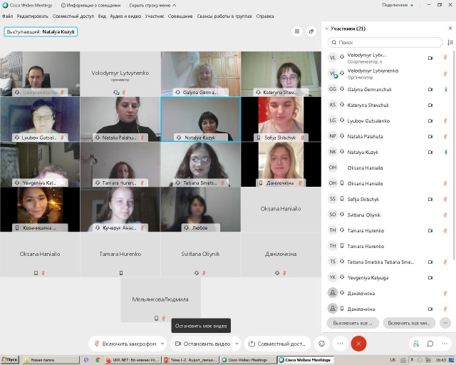This screenshot has width=456, height=365.
Task: Click the volume icon in system tray
Action: (420, 360)
